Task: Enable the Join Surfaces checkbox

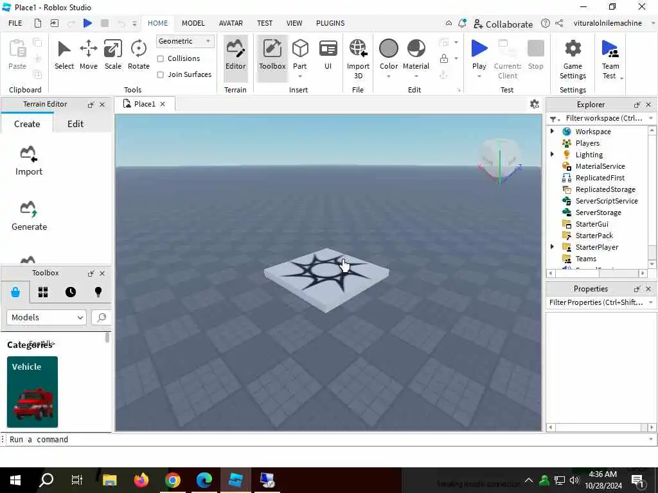Action: click(x=160, y=74)
